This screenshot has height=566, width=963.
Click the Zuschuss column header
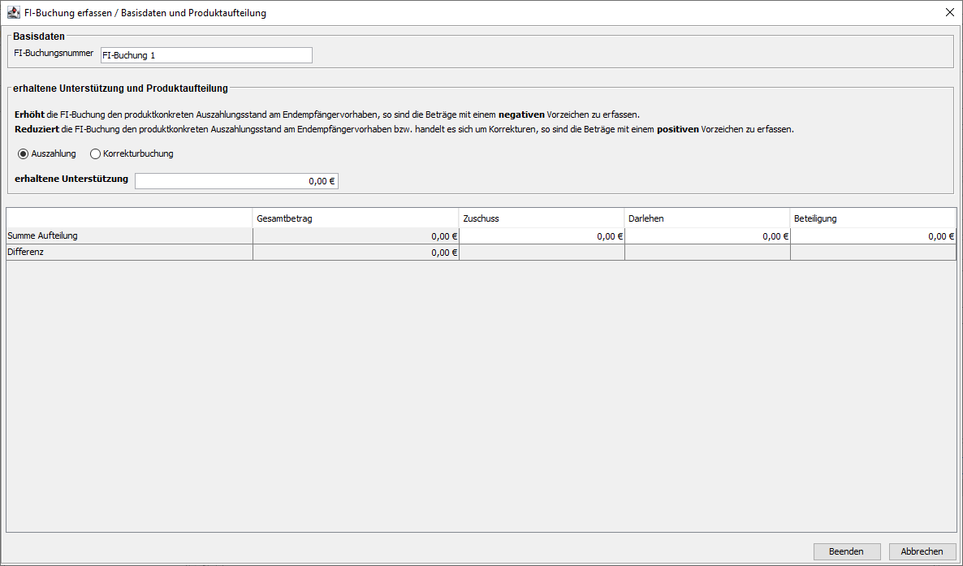(542, 218)
